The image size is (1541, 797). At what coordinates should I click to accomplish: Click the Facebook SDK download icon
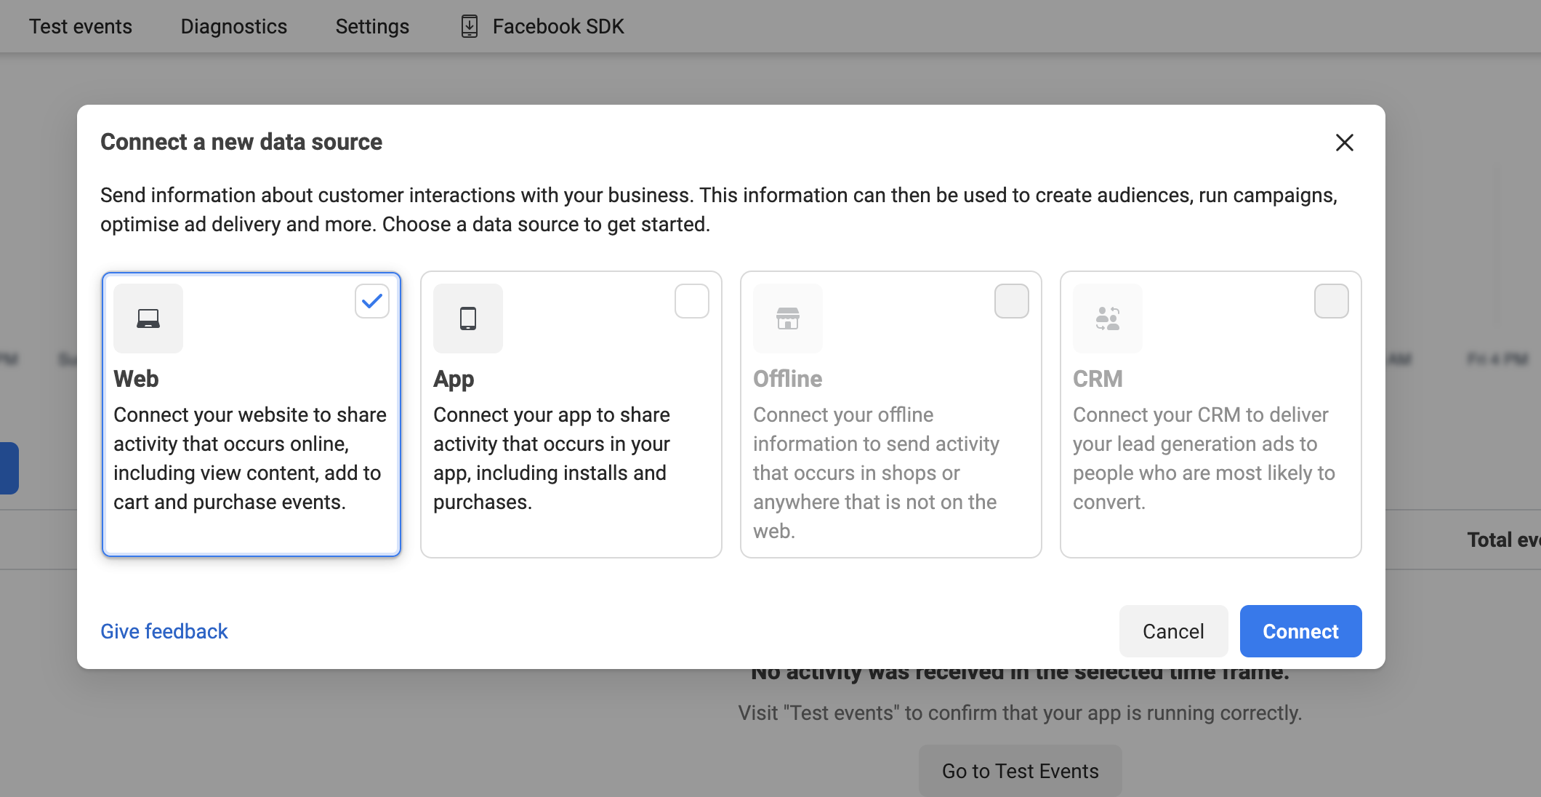[470, 26]
